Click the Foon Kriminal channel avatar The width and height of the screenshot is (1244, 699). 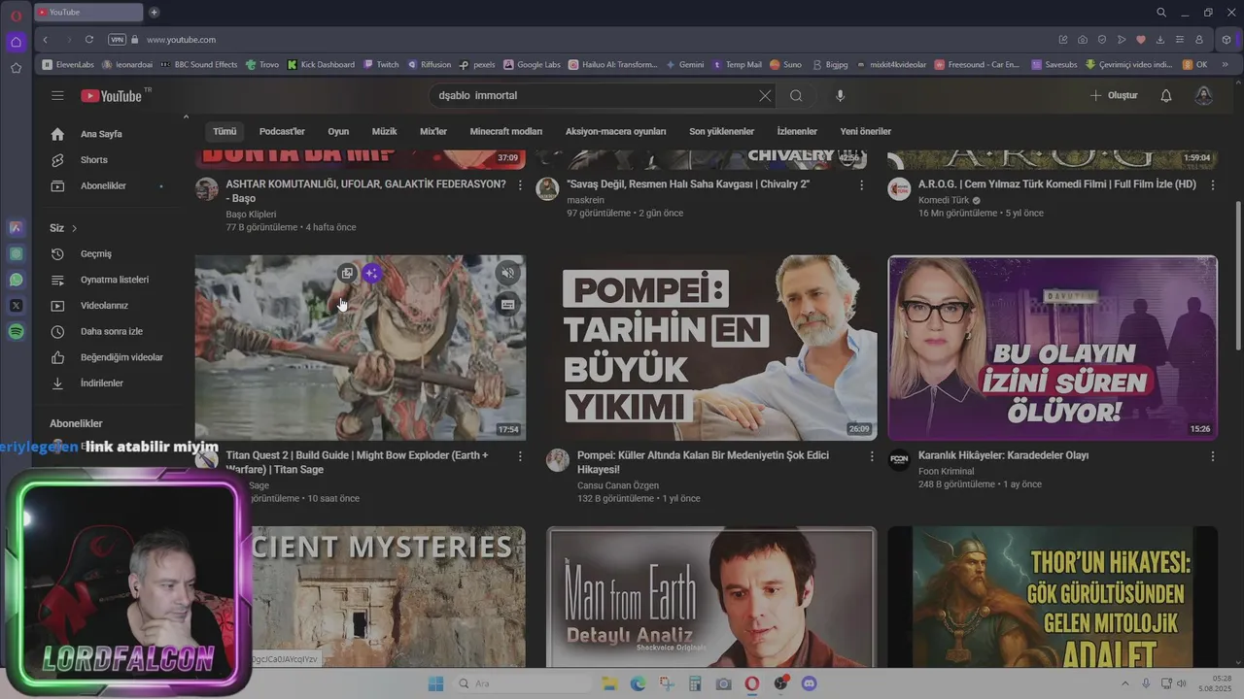899,459
